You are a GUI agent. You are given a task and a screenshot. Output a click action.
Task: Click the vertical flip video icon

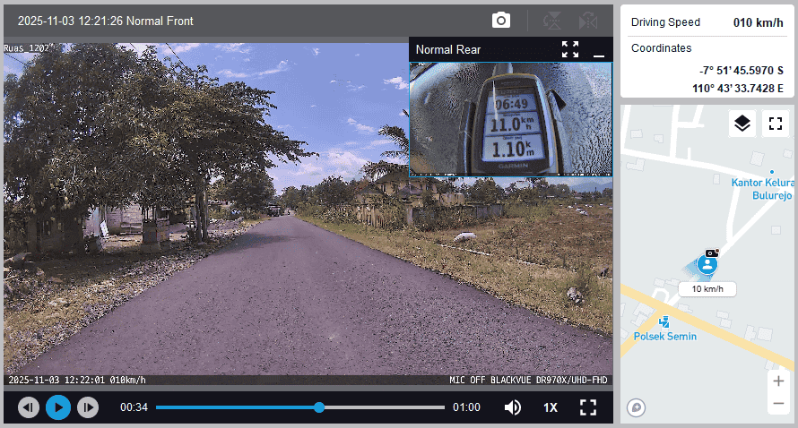[552, 21]
